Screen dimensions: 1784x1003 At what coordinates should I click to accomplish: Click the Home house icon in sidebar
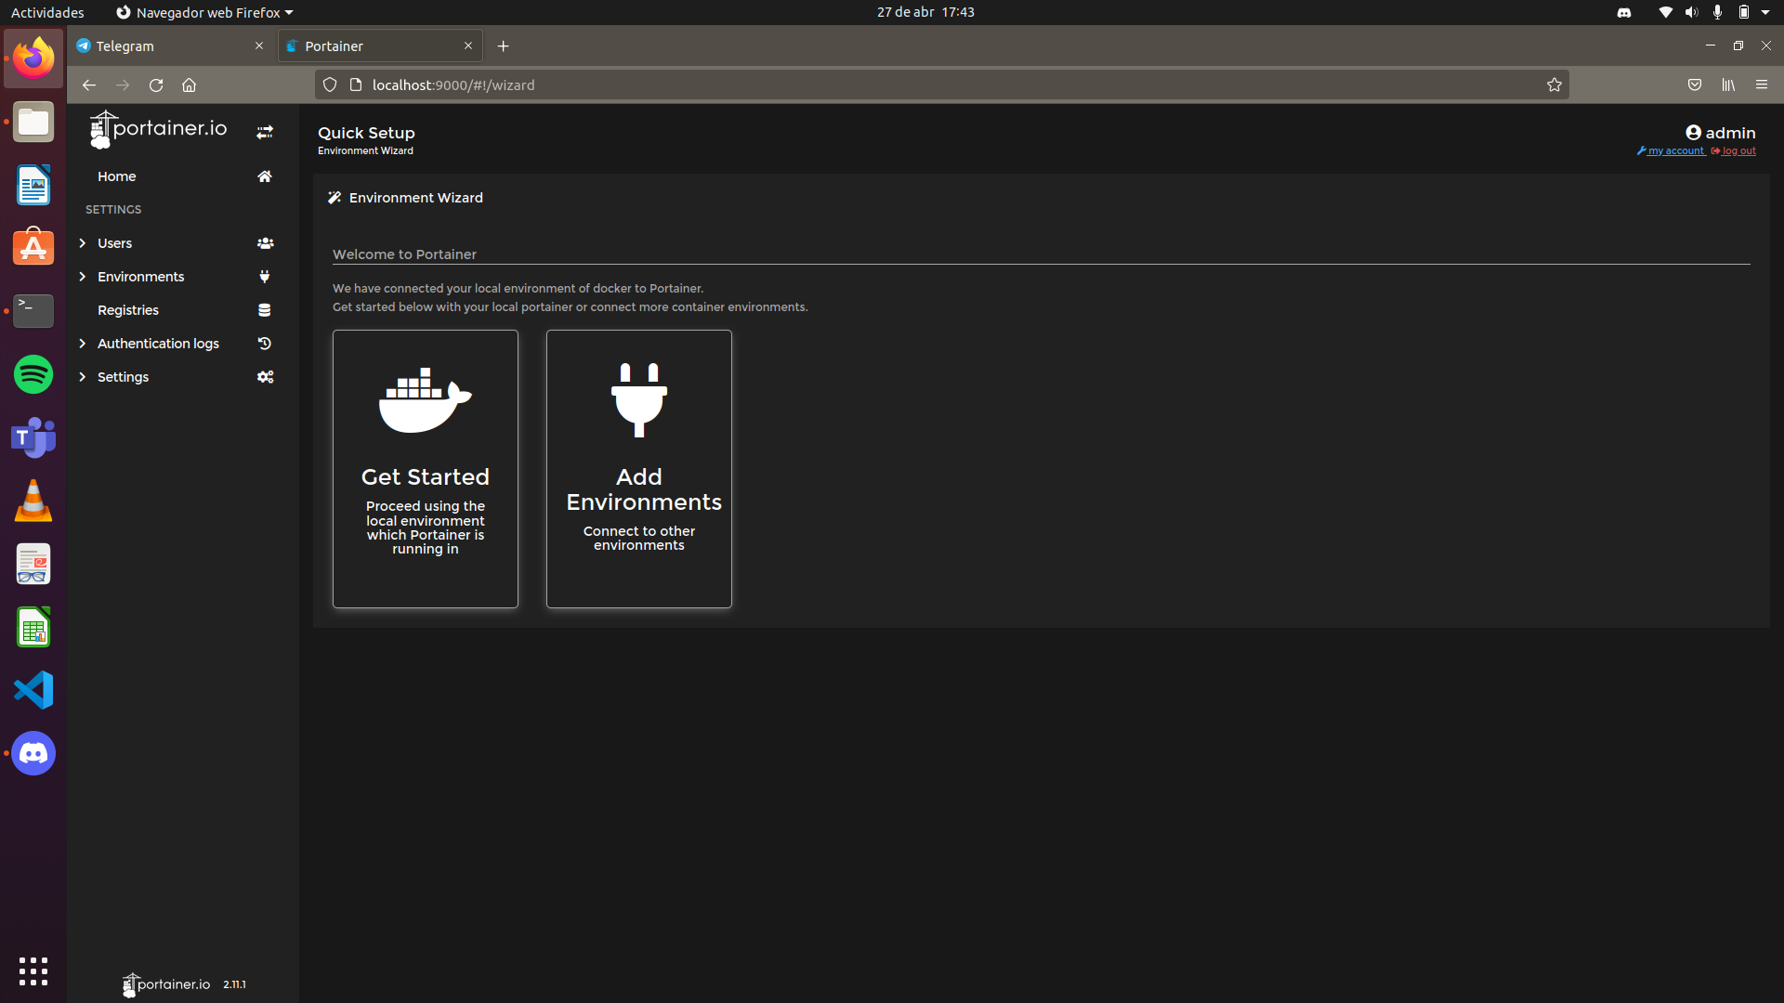tap(265, 176)
